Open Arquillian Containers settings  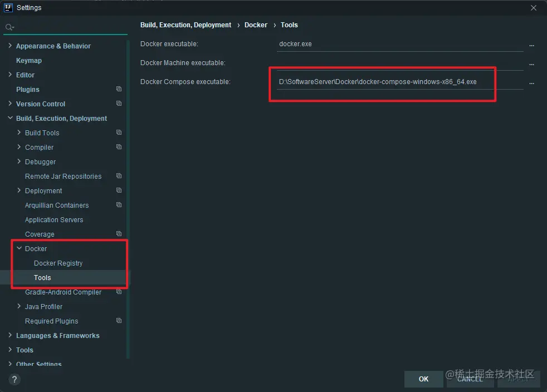tap(57, 205)
